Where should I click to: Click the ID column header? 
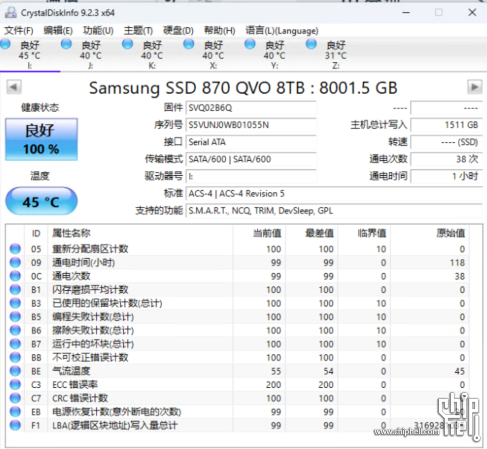pyautogui.click(x=36, y=233)
